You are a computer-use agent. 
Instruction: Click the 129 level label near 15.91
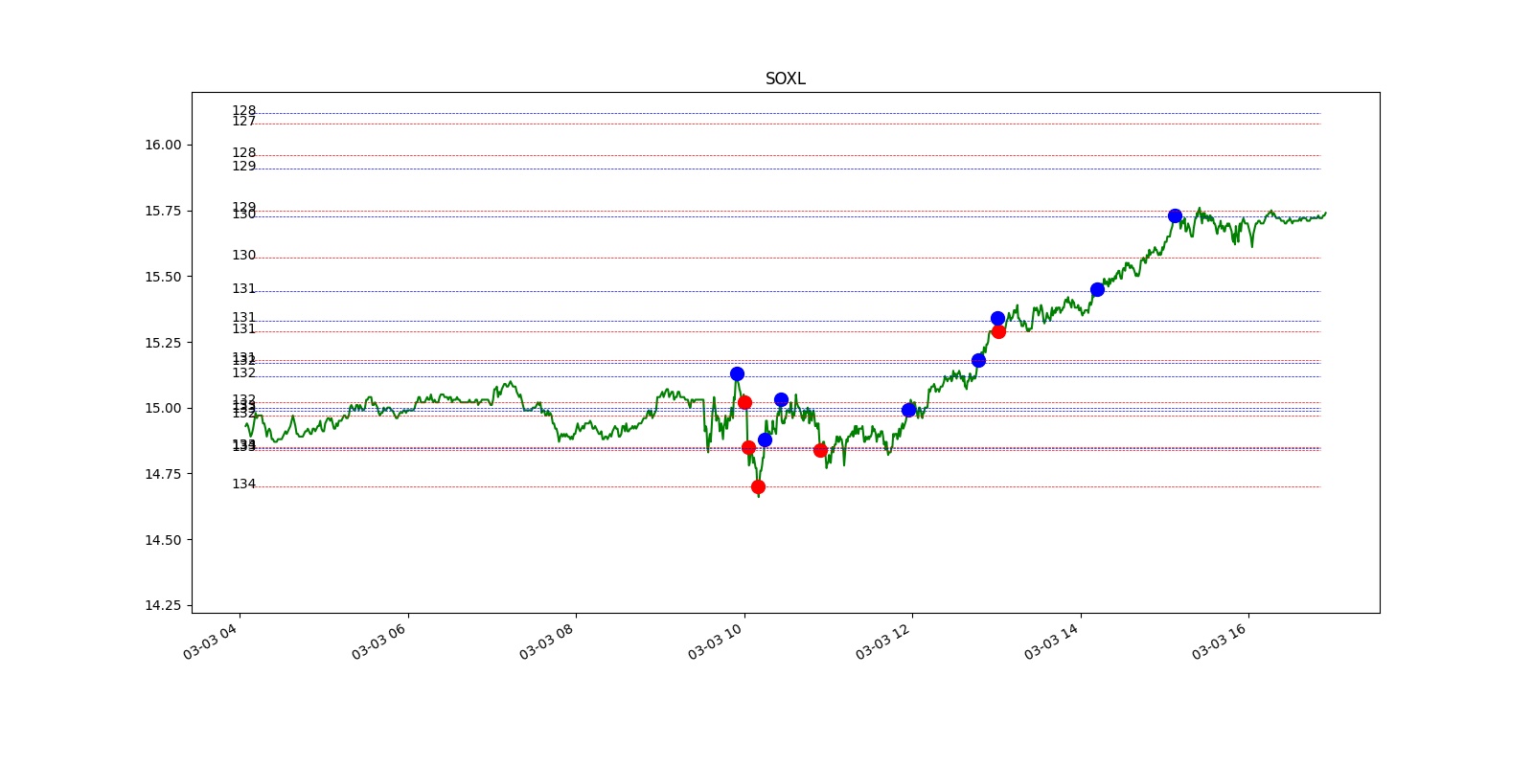[243, 167]
